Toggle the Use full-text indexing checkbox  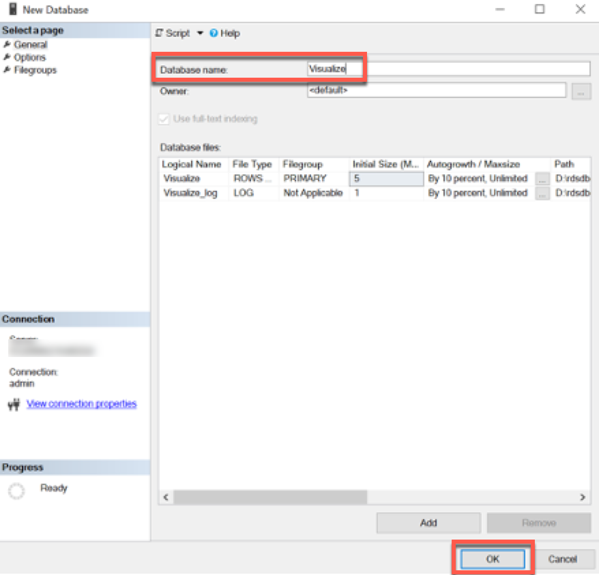tap(164, 119)
